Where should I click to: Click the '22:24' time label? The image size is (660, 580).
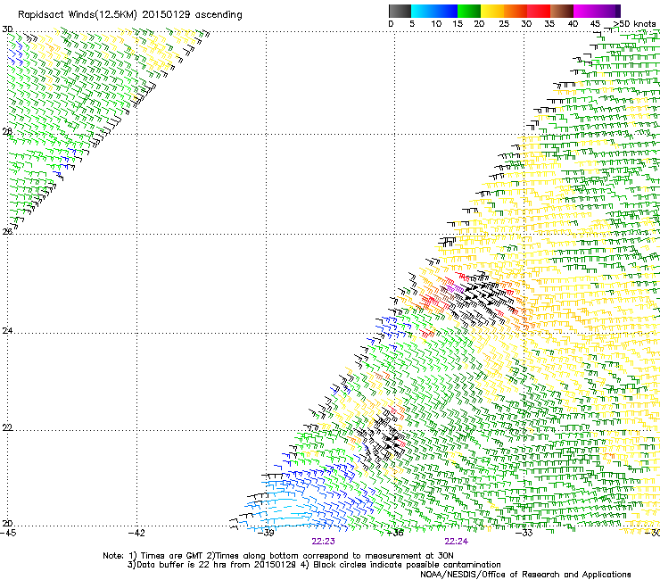coord(457,542)
